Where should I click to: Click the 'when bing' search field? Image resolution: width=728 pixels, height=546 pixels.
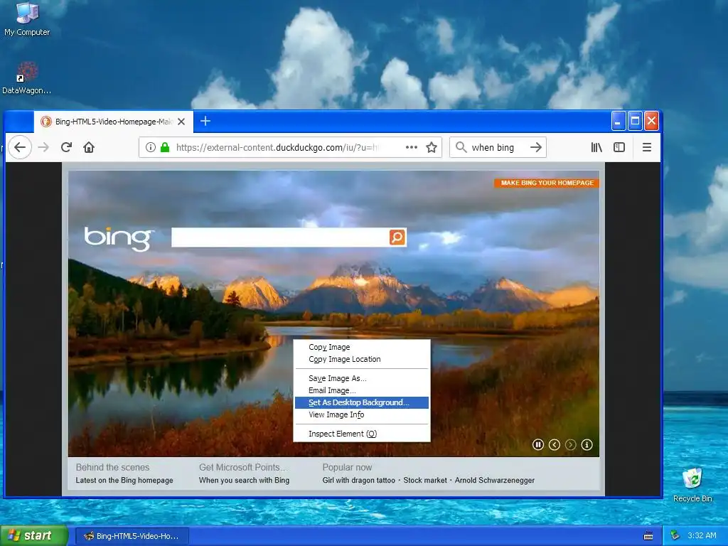point(497,147)
